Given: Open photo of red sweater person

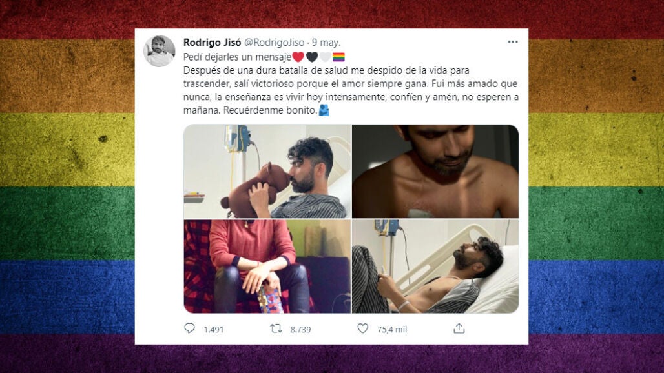Looking at the screenshot, I should tap(267, 267).
